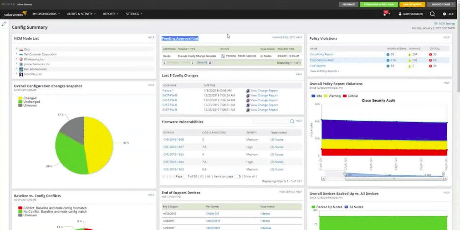Click the Cisco vendor icon

21,49
